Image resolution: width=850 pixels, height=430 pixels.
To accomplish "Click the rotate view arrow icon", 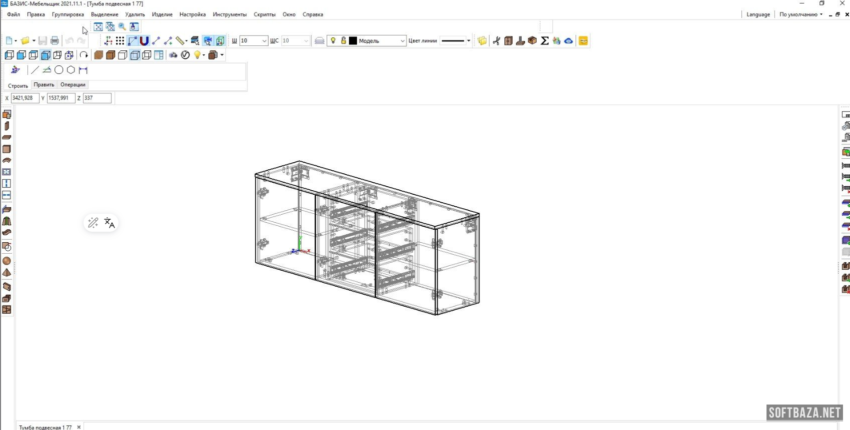I will pyautogui.click(x=84, y=55).
